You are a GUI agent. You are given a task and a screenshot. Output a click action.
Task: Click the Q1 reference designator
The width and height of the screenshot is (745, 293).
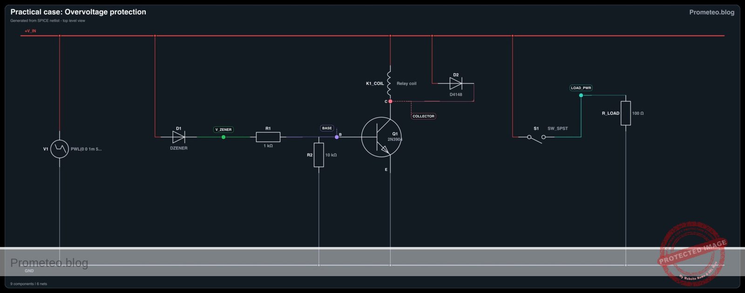(395, 134)
